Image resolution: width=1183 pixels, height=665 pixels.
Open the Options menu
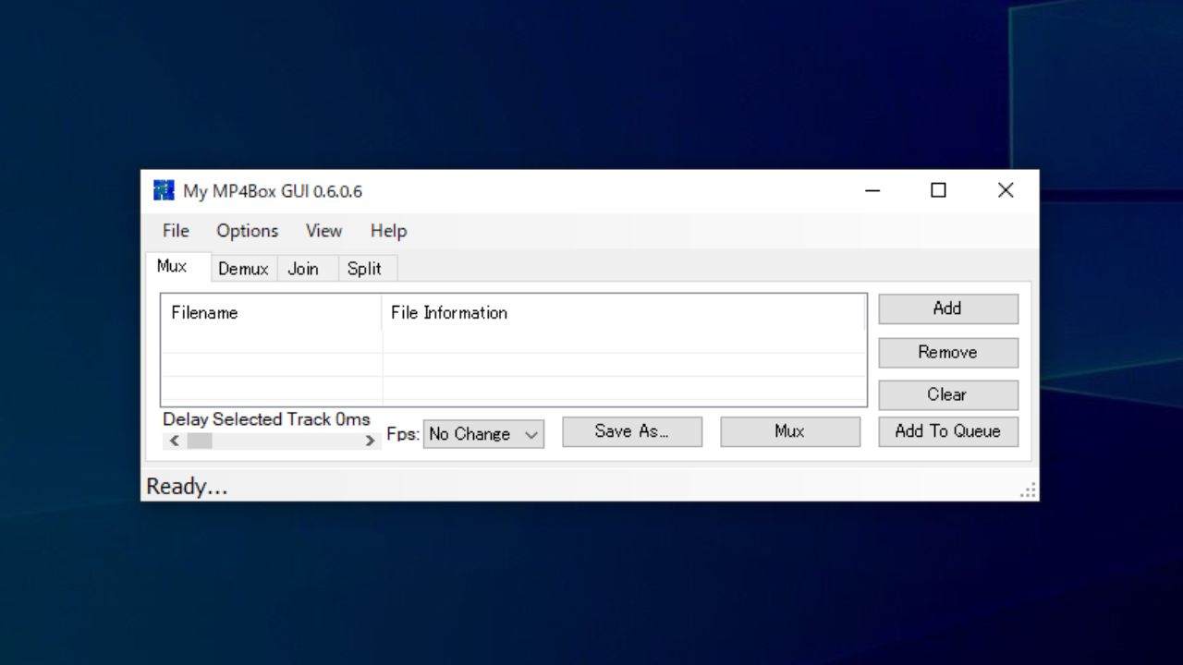tap(247, 231)
